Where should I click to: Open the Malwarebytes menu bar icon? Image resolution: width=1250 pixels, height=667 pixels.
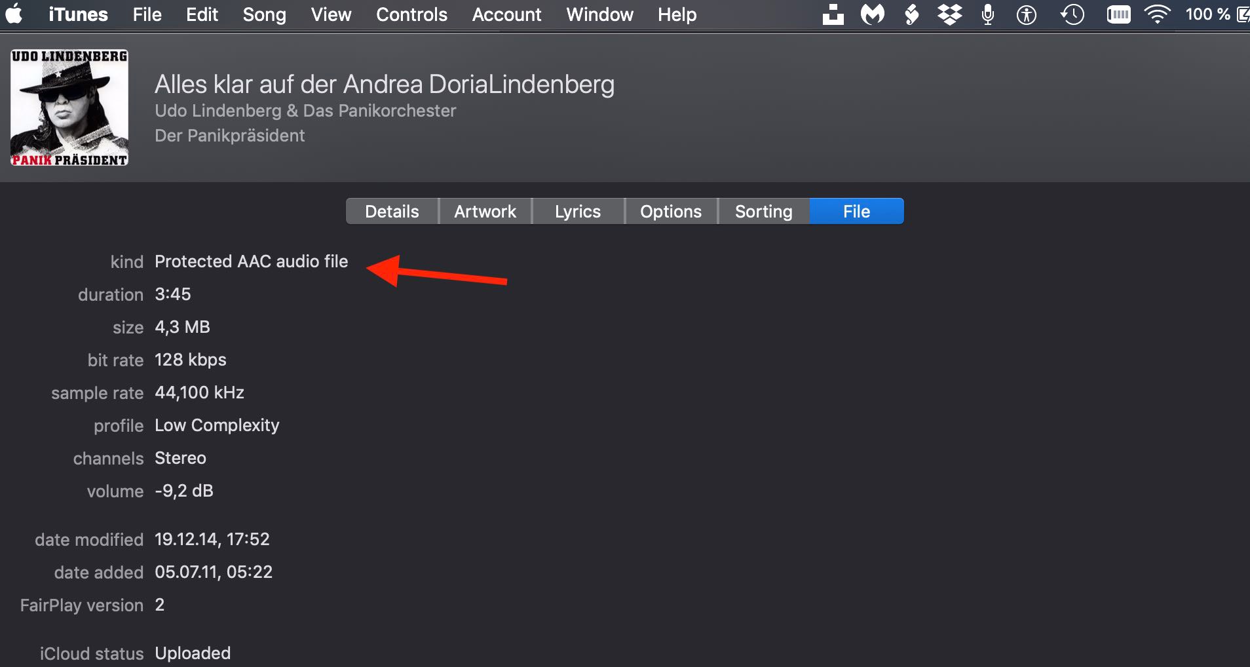click(x=872, y=14)
